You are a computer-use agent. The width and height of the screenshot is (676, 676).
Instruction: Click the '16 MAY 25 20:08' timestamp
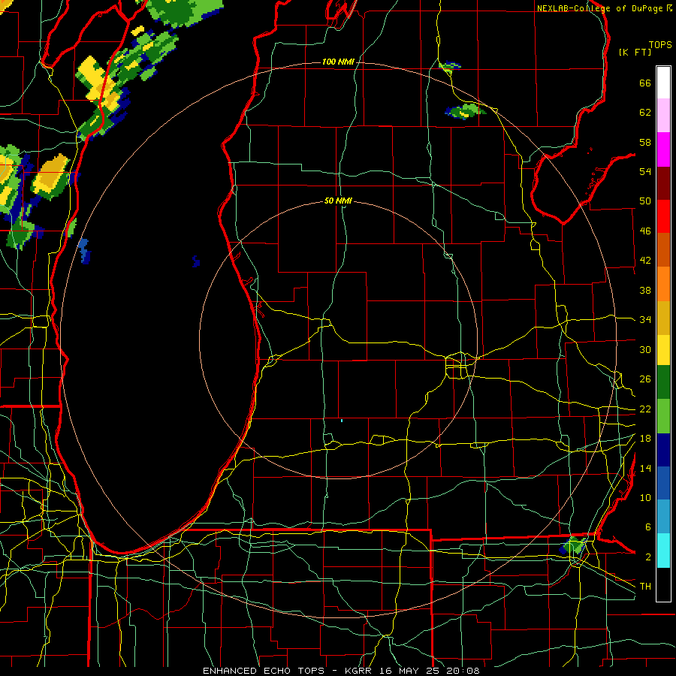pyautogui.click(x=430, y=671)
